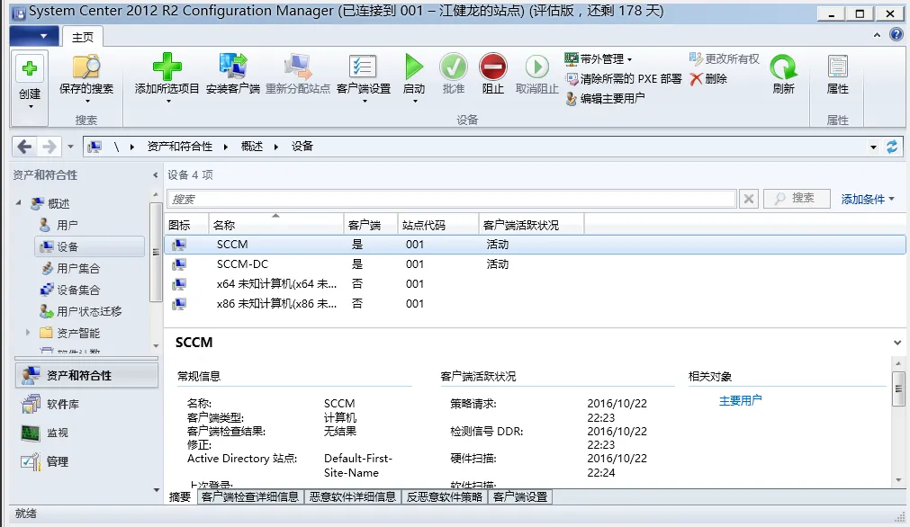Switch to 反恶意软件策略 tab
This screenshot has height=527, width=910.
click(x=445, y=496)
